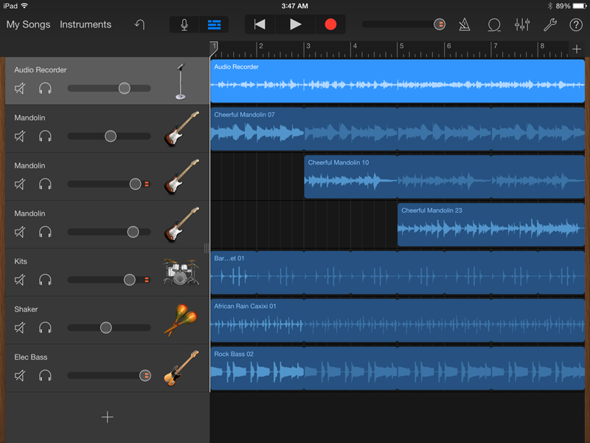Tap the track header resize handle

click(206, 248)
